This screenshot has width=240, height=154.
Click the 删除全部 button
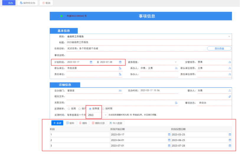click(x=98, y=123)
